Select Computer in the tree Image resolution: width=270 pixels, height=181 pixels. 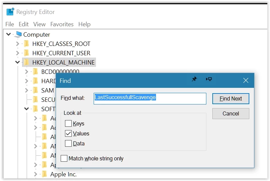pyautogui.click(x=37, y=35)
